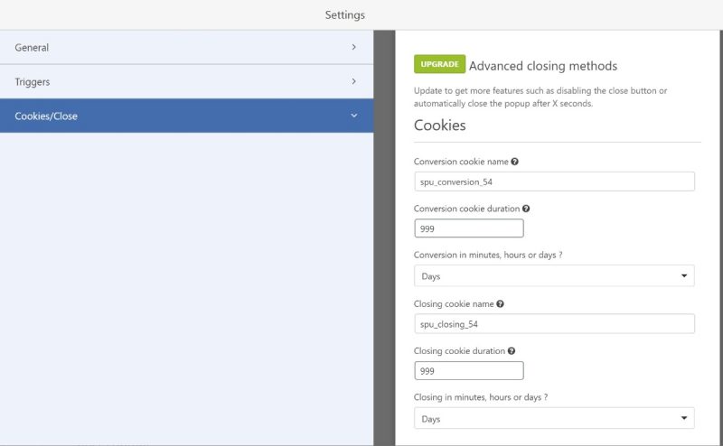Open the General settings section
The image size is (723, 446).
186,48
